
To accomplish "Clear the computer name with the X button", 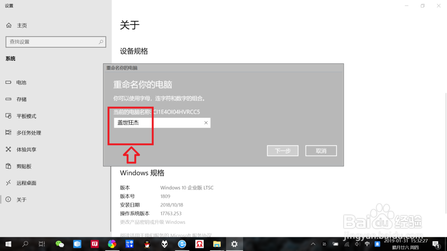I will (206, 123).
